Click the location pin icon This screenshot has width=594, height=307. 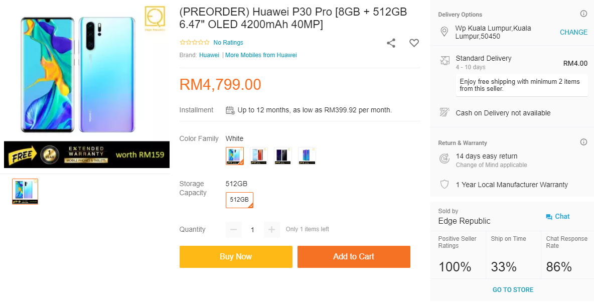[x=444, y=32]
